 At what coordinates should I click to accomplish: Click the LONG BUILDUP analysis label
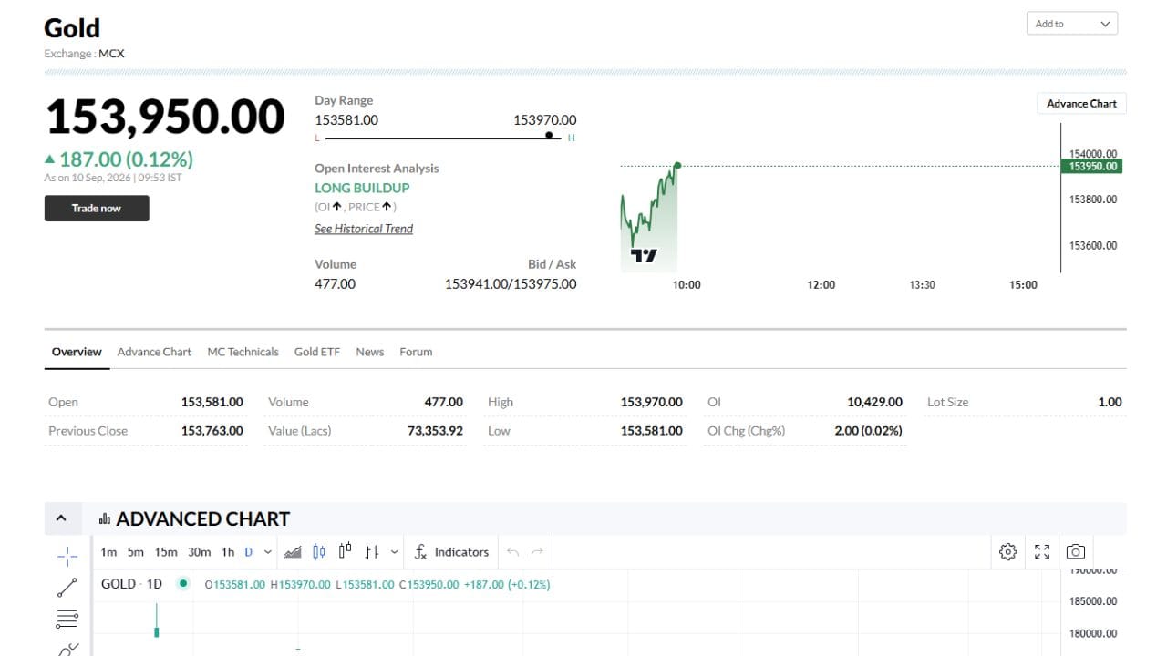362,188
